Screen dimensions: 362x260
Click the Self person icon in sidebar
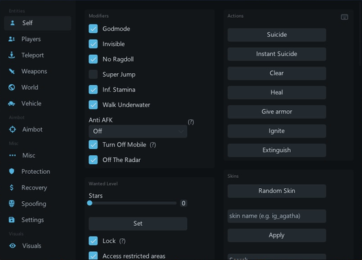tap(12, 23)
